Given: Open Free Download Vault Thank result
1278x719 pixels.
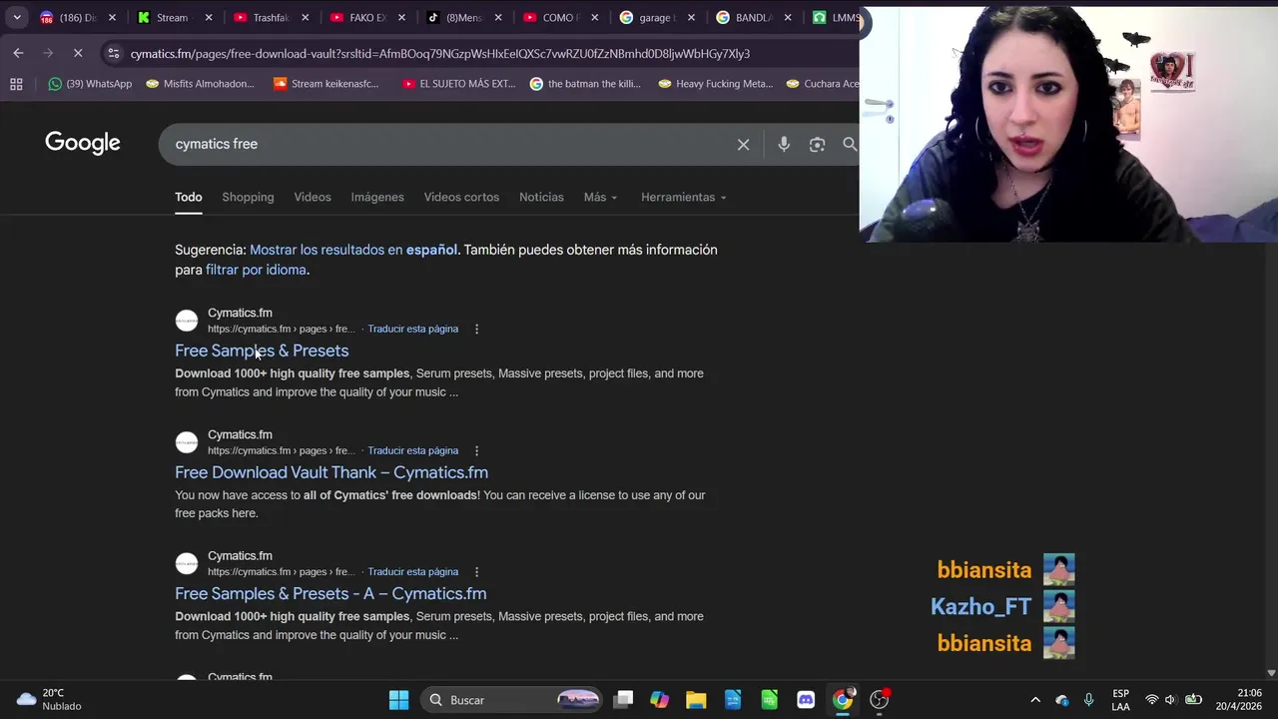Looking at the screenshot, I should 331,472.
